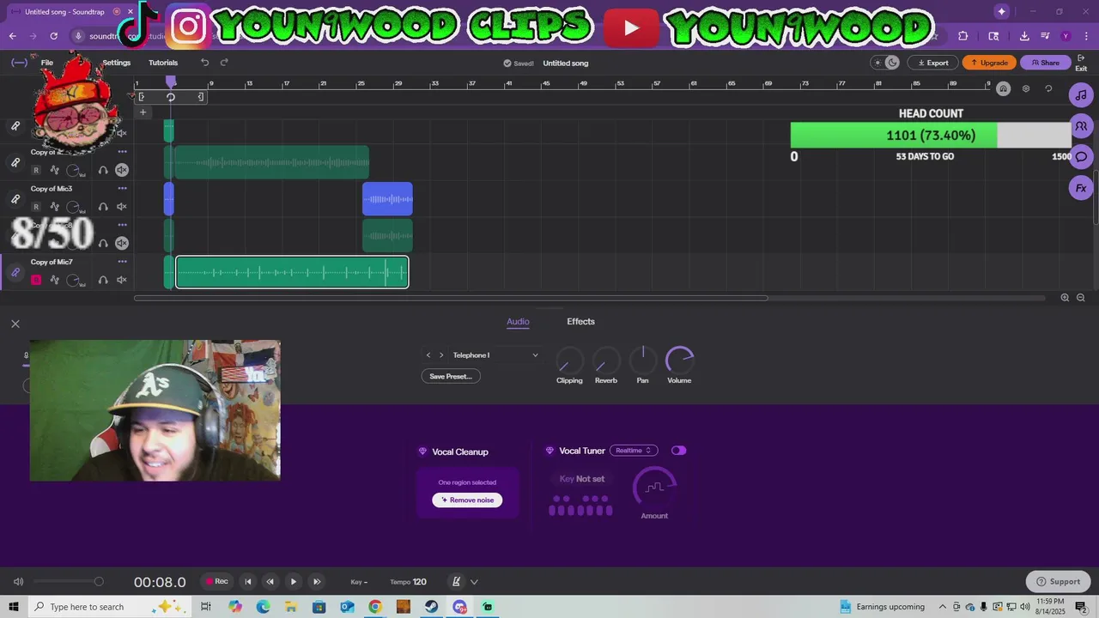Switch to dark theme using the moon icon
The height and width of the screenshot is (618, 1099).
(x=892, y=63)
